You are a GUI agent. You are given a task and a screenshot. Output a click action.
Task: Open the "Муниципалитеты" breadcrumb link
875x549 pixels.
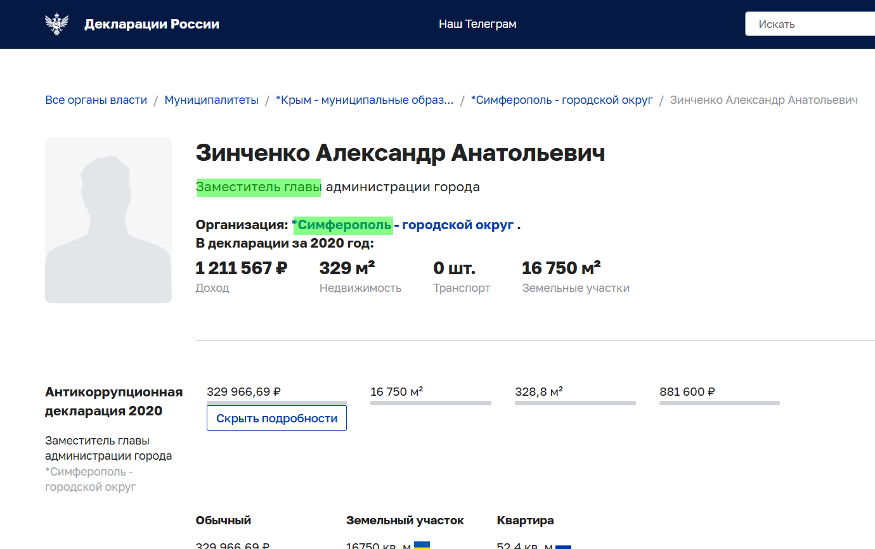pyautogui.click(x=211, y=99)
